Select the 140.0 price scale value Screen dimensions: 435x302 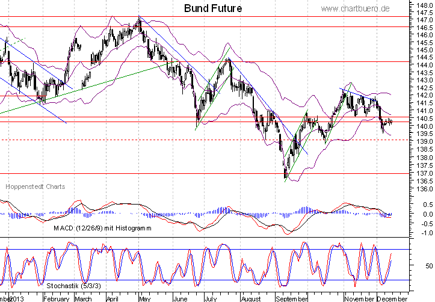(425, 126)
